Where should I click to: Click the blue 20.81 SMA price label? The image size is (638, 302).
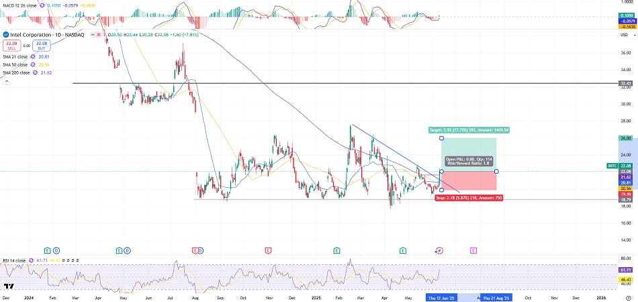625,183
